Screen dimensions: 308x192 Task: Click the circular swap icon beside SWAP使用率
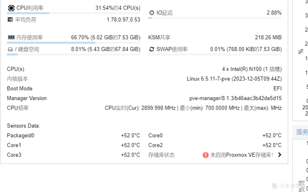pyautogui.click(x=151, y=49)
